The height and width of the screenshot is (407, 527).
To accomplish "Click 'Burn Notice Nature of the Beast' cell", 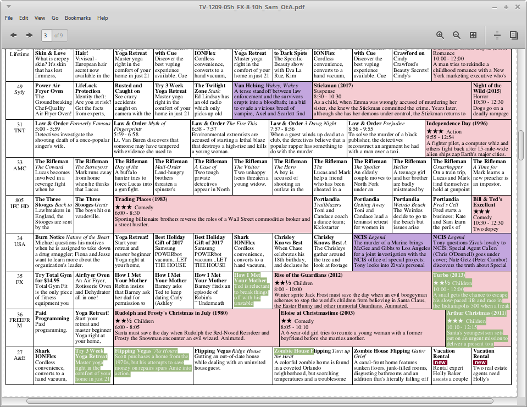I will click(73, 252).
